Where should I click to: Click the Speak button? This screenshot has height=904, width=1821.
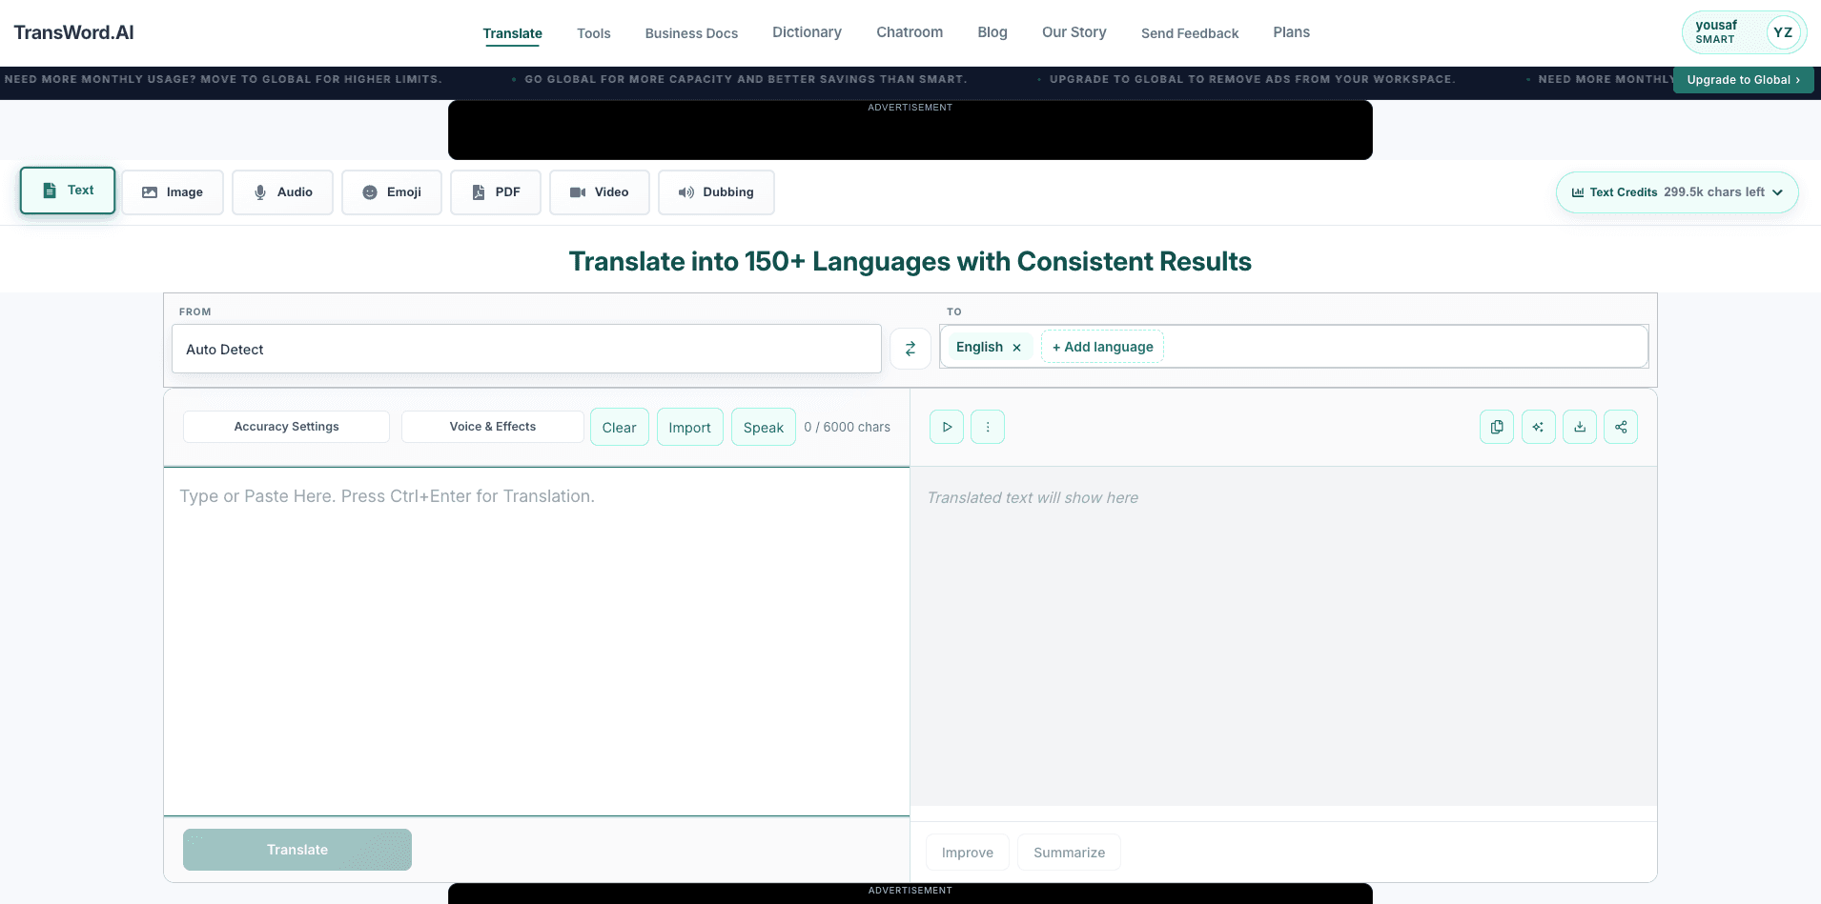(764, 427)
